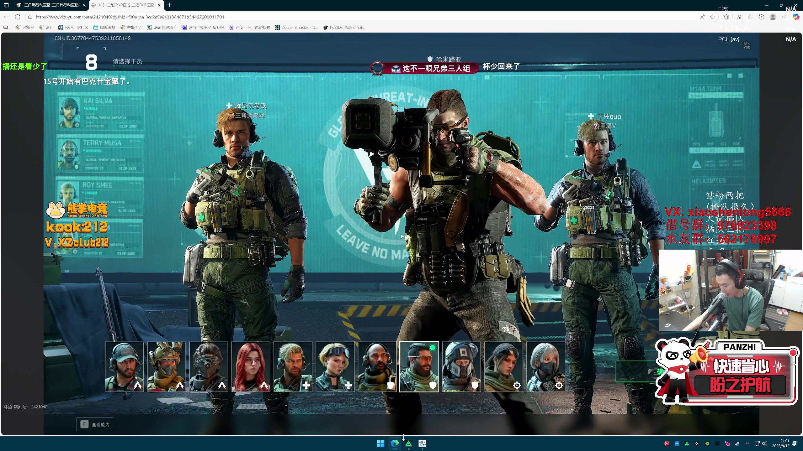Open the red circular tray icon
The width and height of the screenshot is (803, 451).
pos(667,443)
